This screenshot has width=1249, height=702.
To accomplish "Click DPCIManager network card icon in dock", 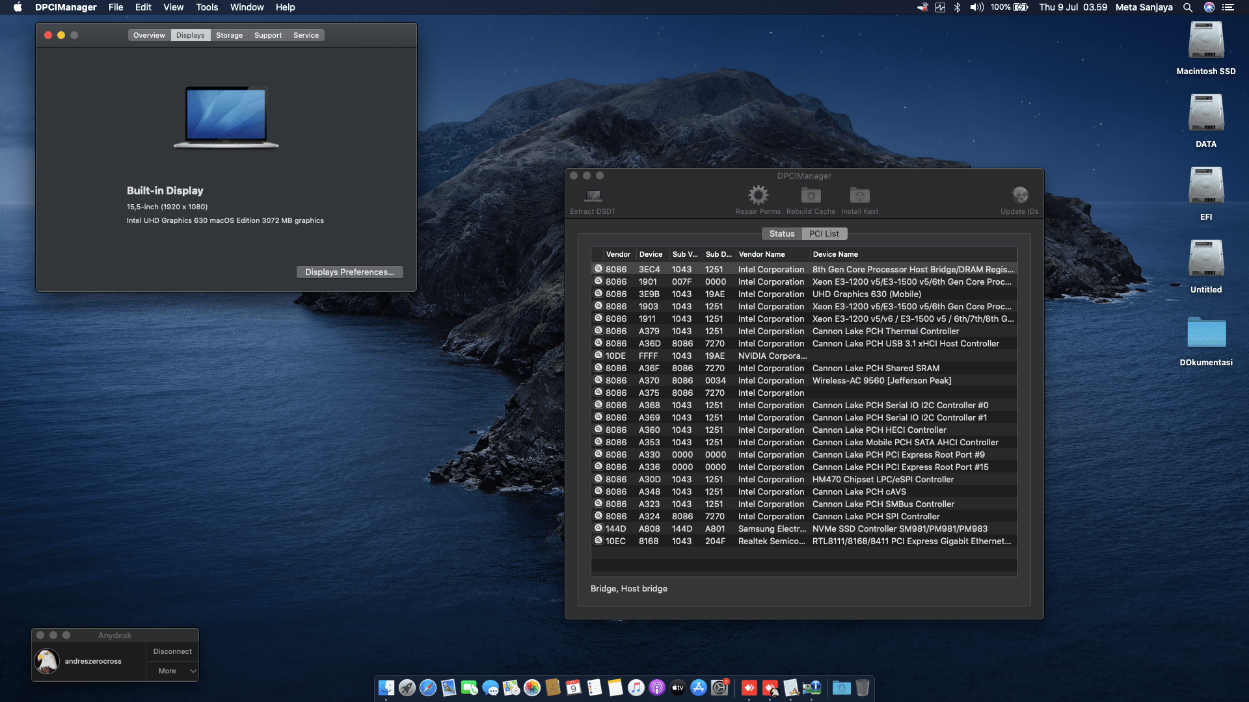I will click(x=812, y=688).
